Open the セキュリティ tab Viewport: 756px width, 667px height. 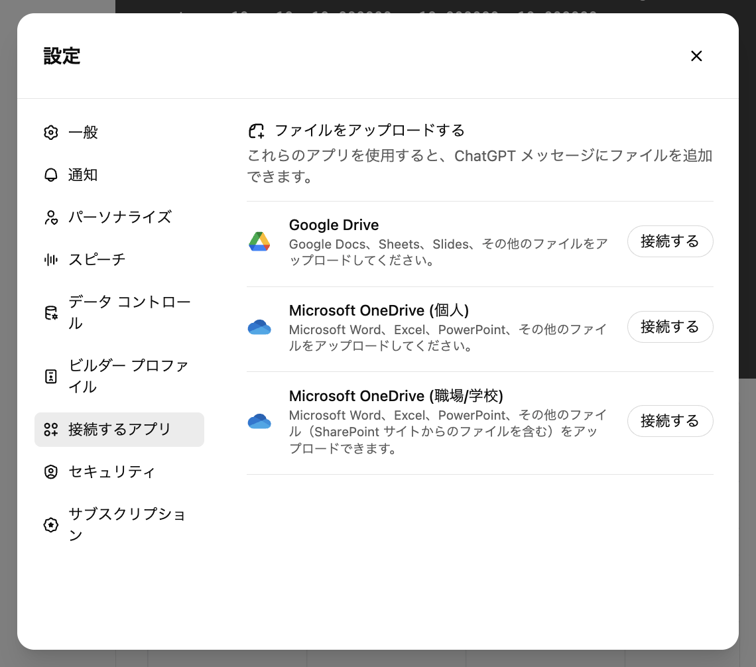[x=119, y=472]
